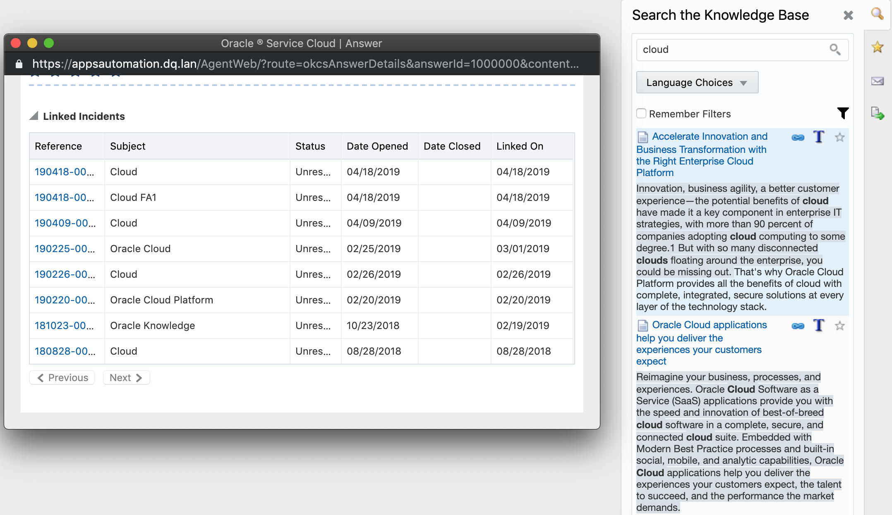Image resolution: width=892 pixels, height=515 pixels.
Task: Collapse the Linked Incidents section
Action: (34, 116)
